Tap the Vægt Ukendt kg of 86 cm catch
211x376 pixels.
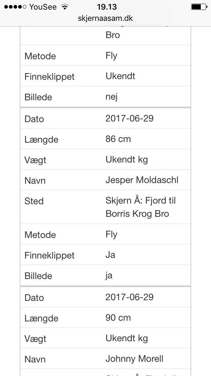pyautogui.click(x=127, y=160)
